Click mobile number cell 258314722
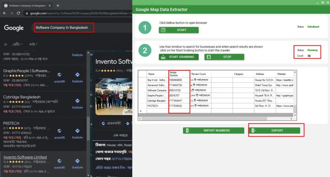330x177 pixels. click(x=179, y=90)
